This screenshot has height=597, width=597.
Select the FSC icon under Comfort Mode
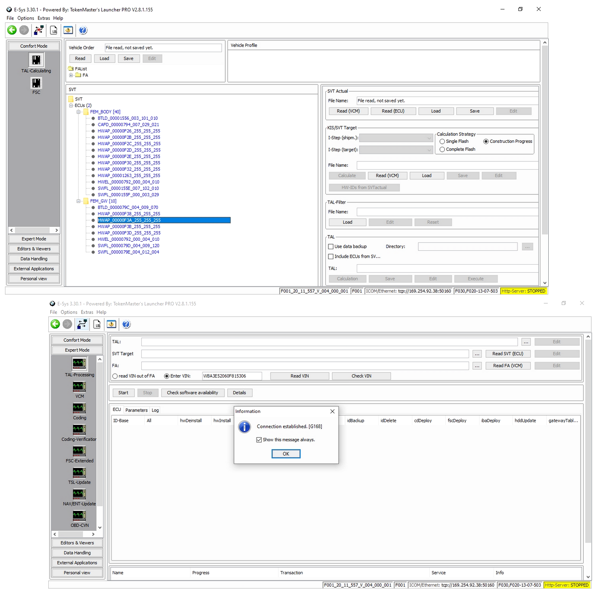pyautogui.click(x=36, y=83)
